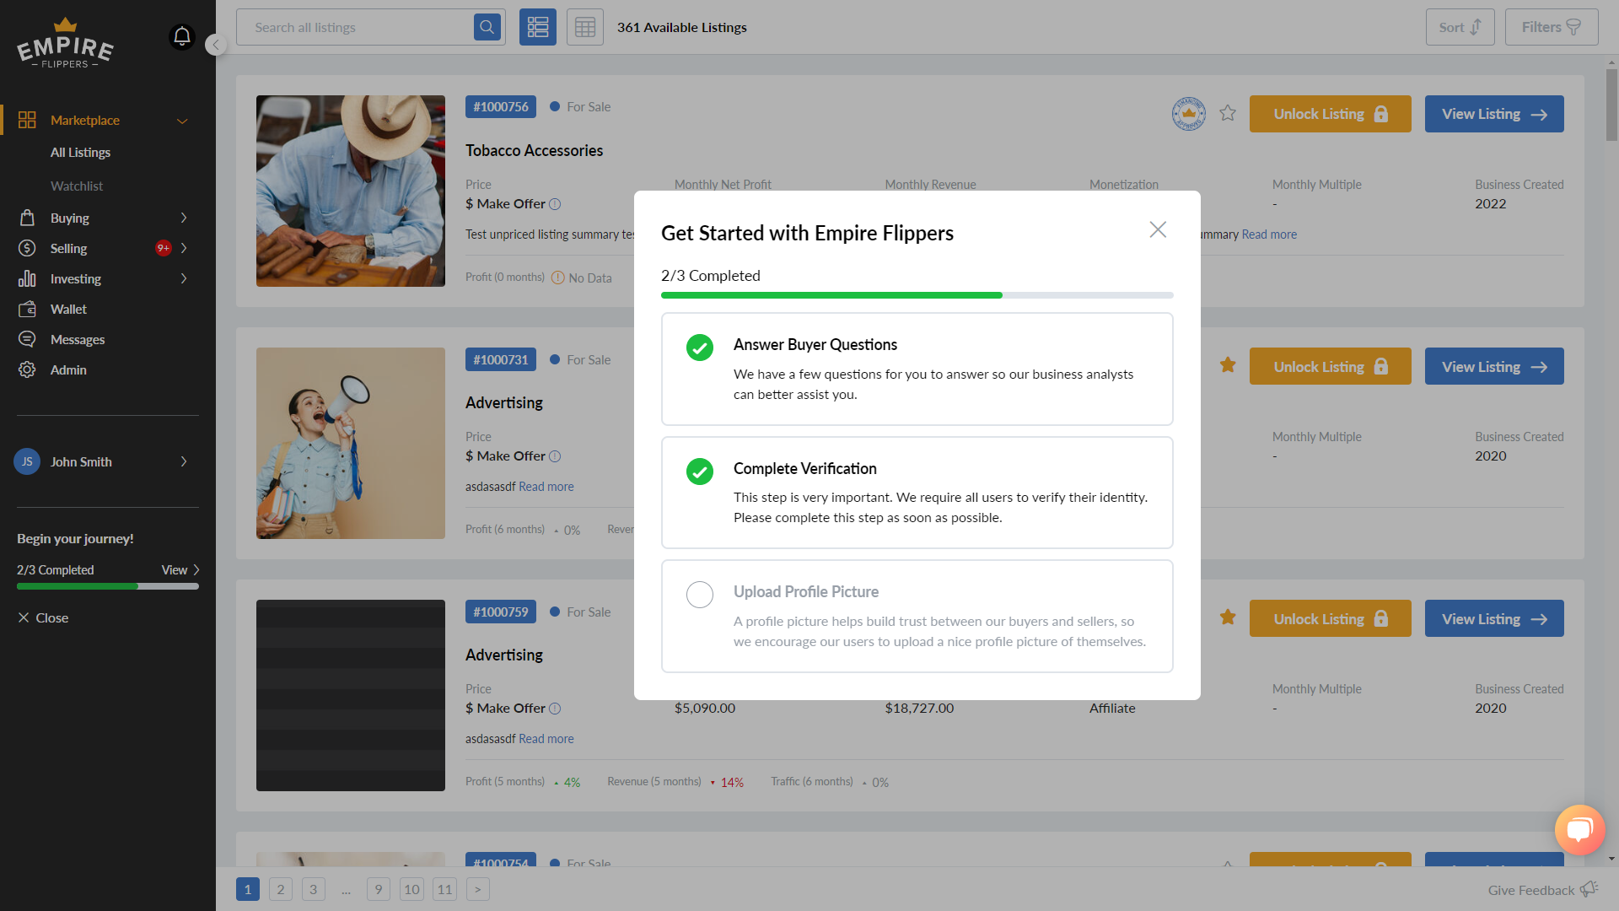Add Tobacco Accessories to watchlist star

(x=1228, y=113)
